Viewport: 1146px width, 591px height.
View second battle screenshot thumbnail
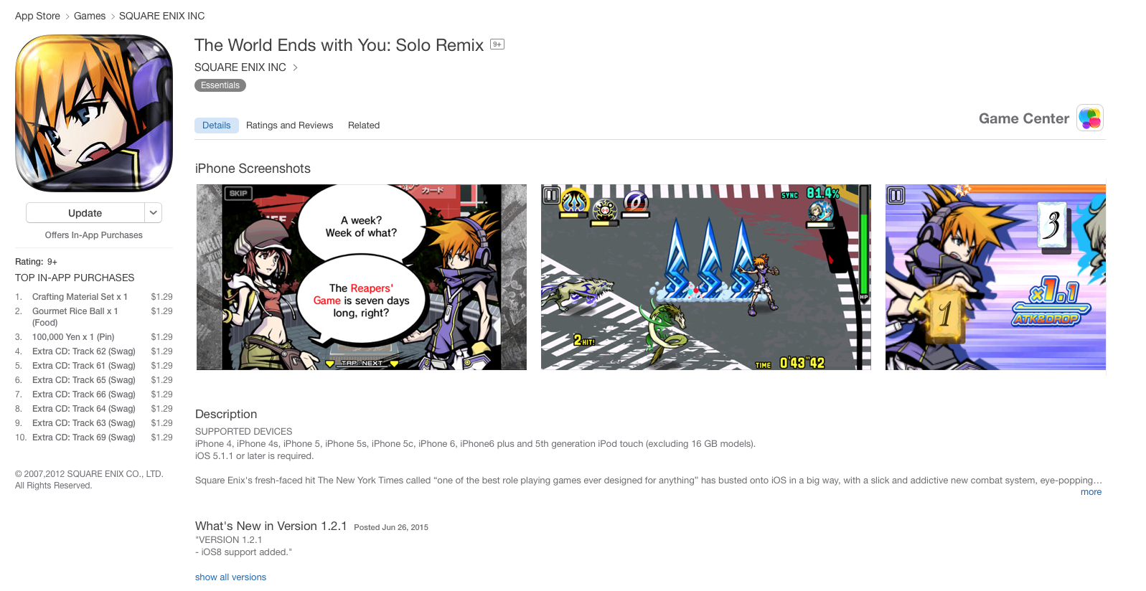click(706, 278)
